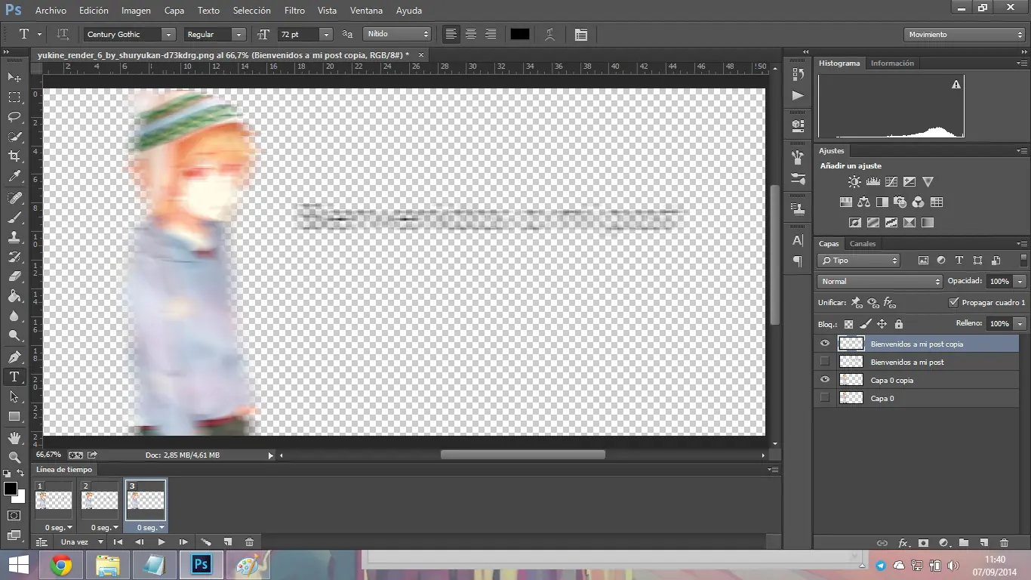Open the Opacidad 100% dropdown arrow
Screen dimensions: 1031x580
click(x=1020, y=282)
